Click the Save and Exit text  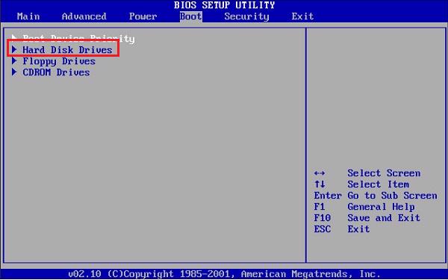pyautogui.click(x=384, y=218)
